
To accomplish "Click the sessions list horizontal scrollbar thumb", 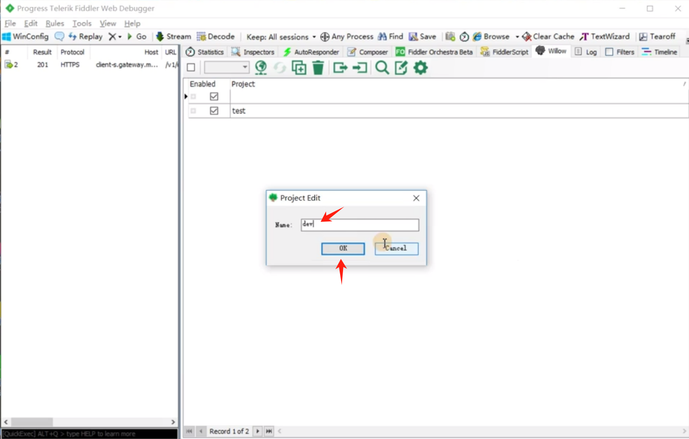I will pyautogui.click(x=32, y=422).
